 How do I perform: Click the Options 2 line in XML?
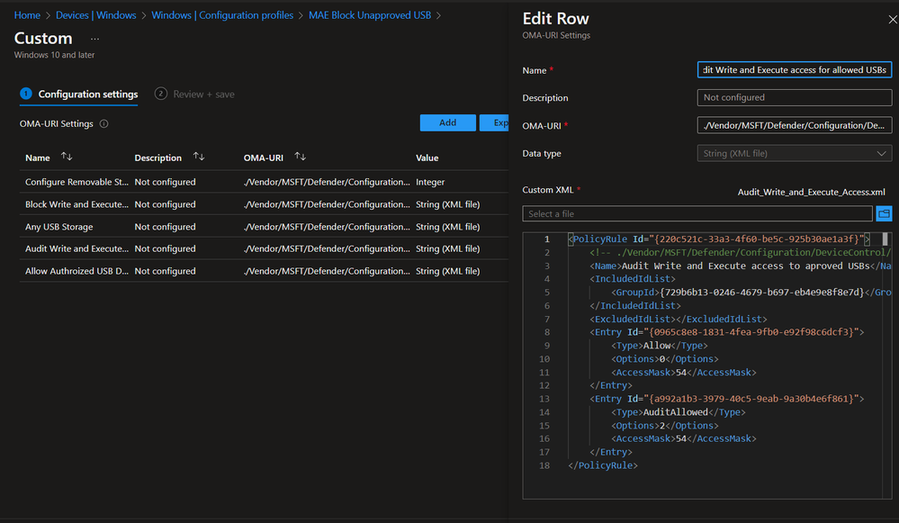pyautogui.click(x=664, y=426)
